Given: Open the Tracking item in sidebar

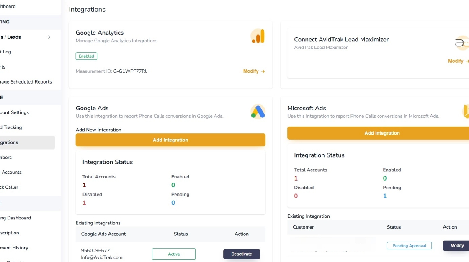Looking at the screenshot, I should [11, 127].
